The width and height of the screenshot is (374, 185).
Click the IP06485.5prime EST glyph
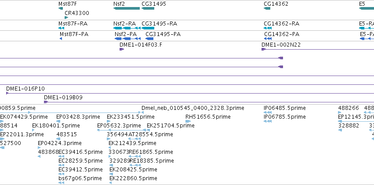click(268, 112)
